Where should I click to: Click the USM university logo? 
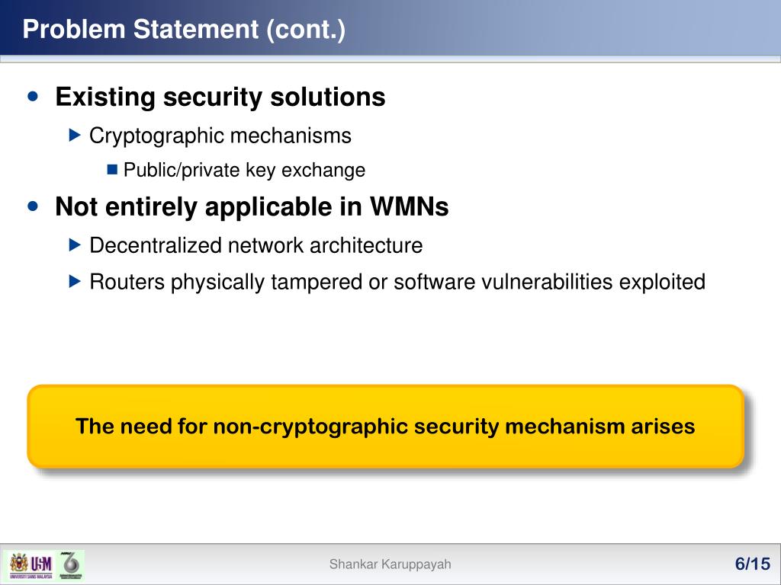pos(31,566)
